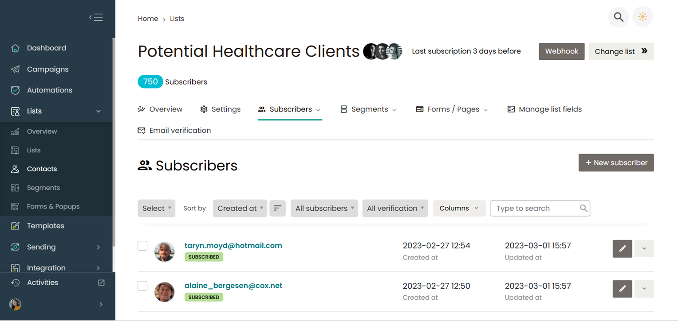678x321 pixels.
Task: Expand the Columns dropdown
Action: (459, 208)
